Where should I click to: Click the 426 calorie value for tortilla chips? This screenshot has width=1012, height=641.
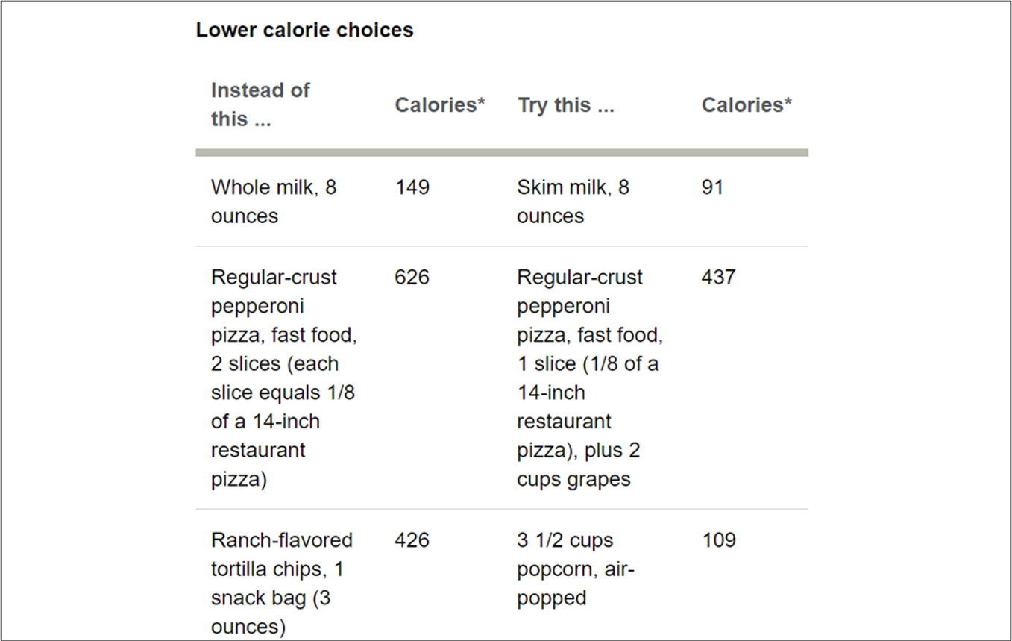pyautogui.click(x=412, y=540)
